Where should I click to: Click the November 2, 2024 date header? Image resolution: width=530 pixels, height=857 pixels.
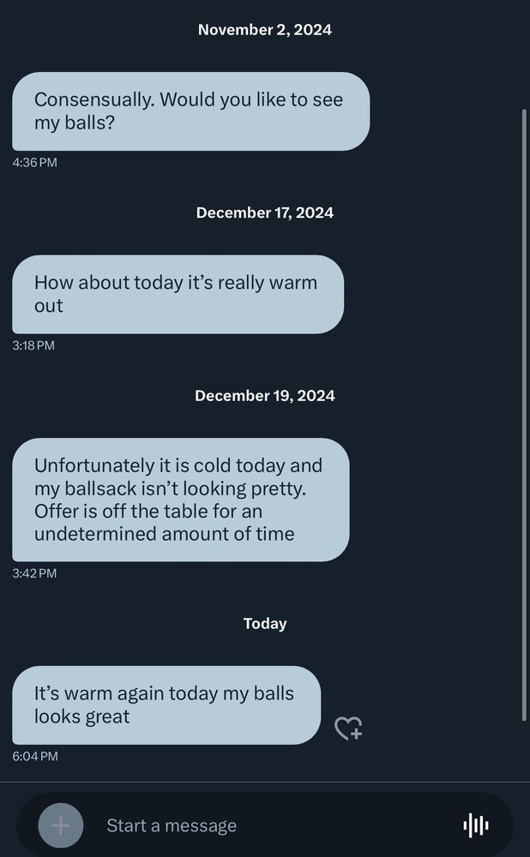(x=264, y=30)
